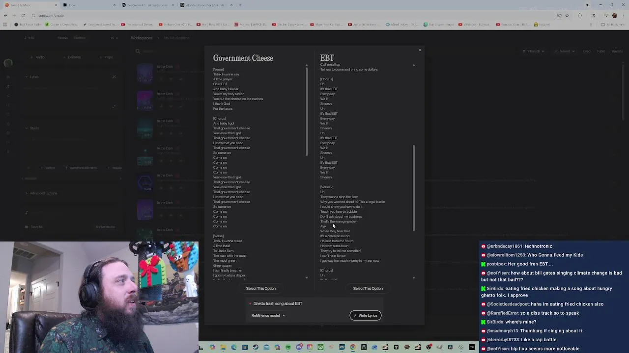Click the Write Lyrics button
This screenshot has height=353, width=629.
tap(366, 315)
